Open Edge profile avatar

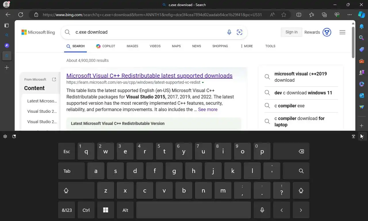tap(6, 5)
